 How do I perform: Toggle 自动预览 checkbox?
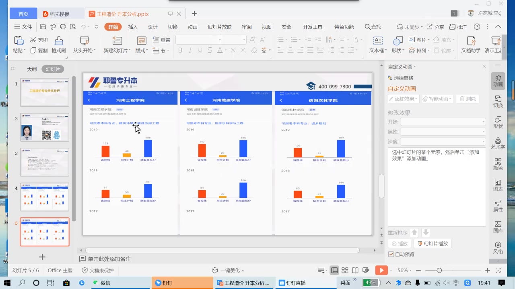[x=391, y=254]
